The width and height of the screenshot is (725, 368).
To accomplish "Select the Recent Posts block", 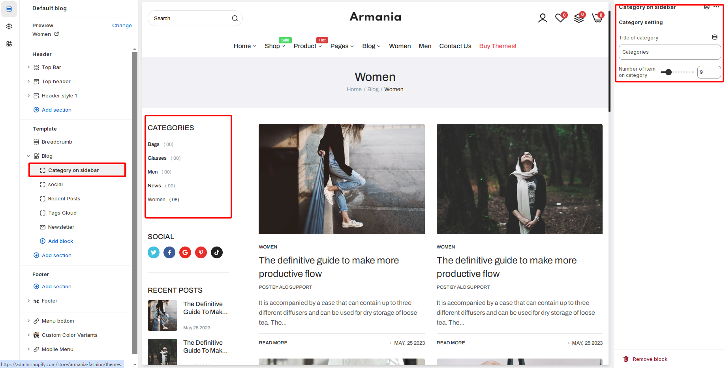I will [x=64, y=199].
